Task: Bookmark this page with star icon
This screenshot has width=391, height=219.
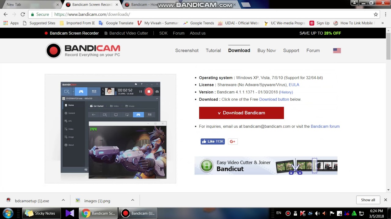Action: (x=376, y=14)
